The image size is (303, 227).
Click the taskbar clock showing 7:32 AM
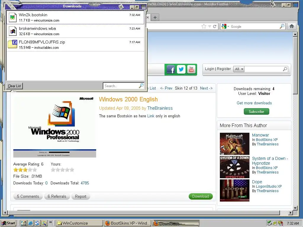coord(293,223)
